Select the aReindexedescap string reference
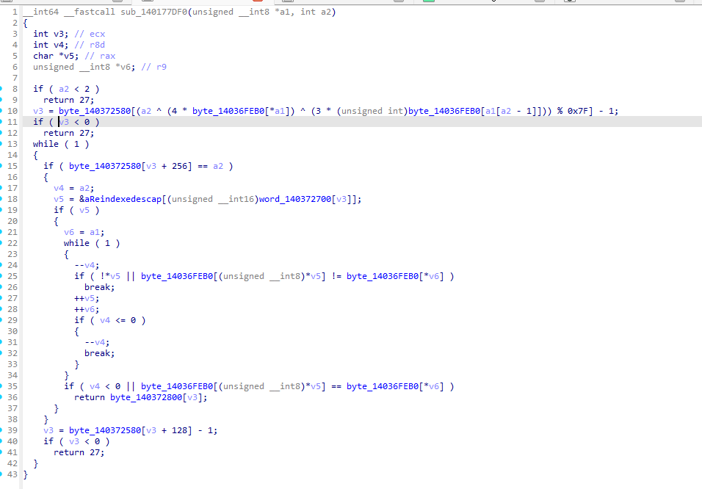The image size is (702, 489). tap(123, 199)
